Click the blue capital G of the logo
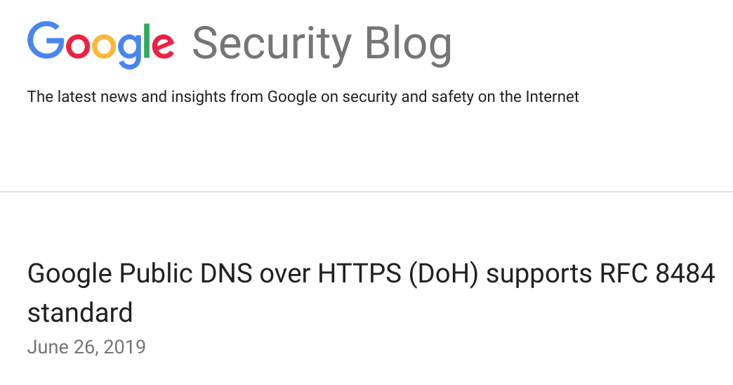733x385 pixels. pos(44,41)
